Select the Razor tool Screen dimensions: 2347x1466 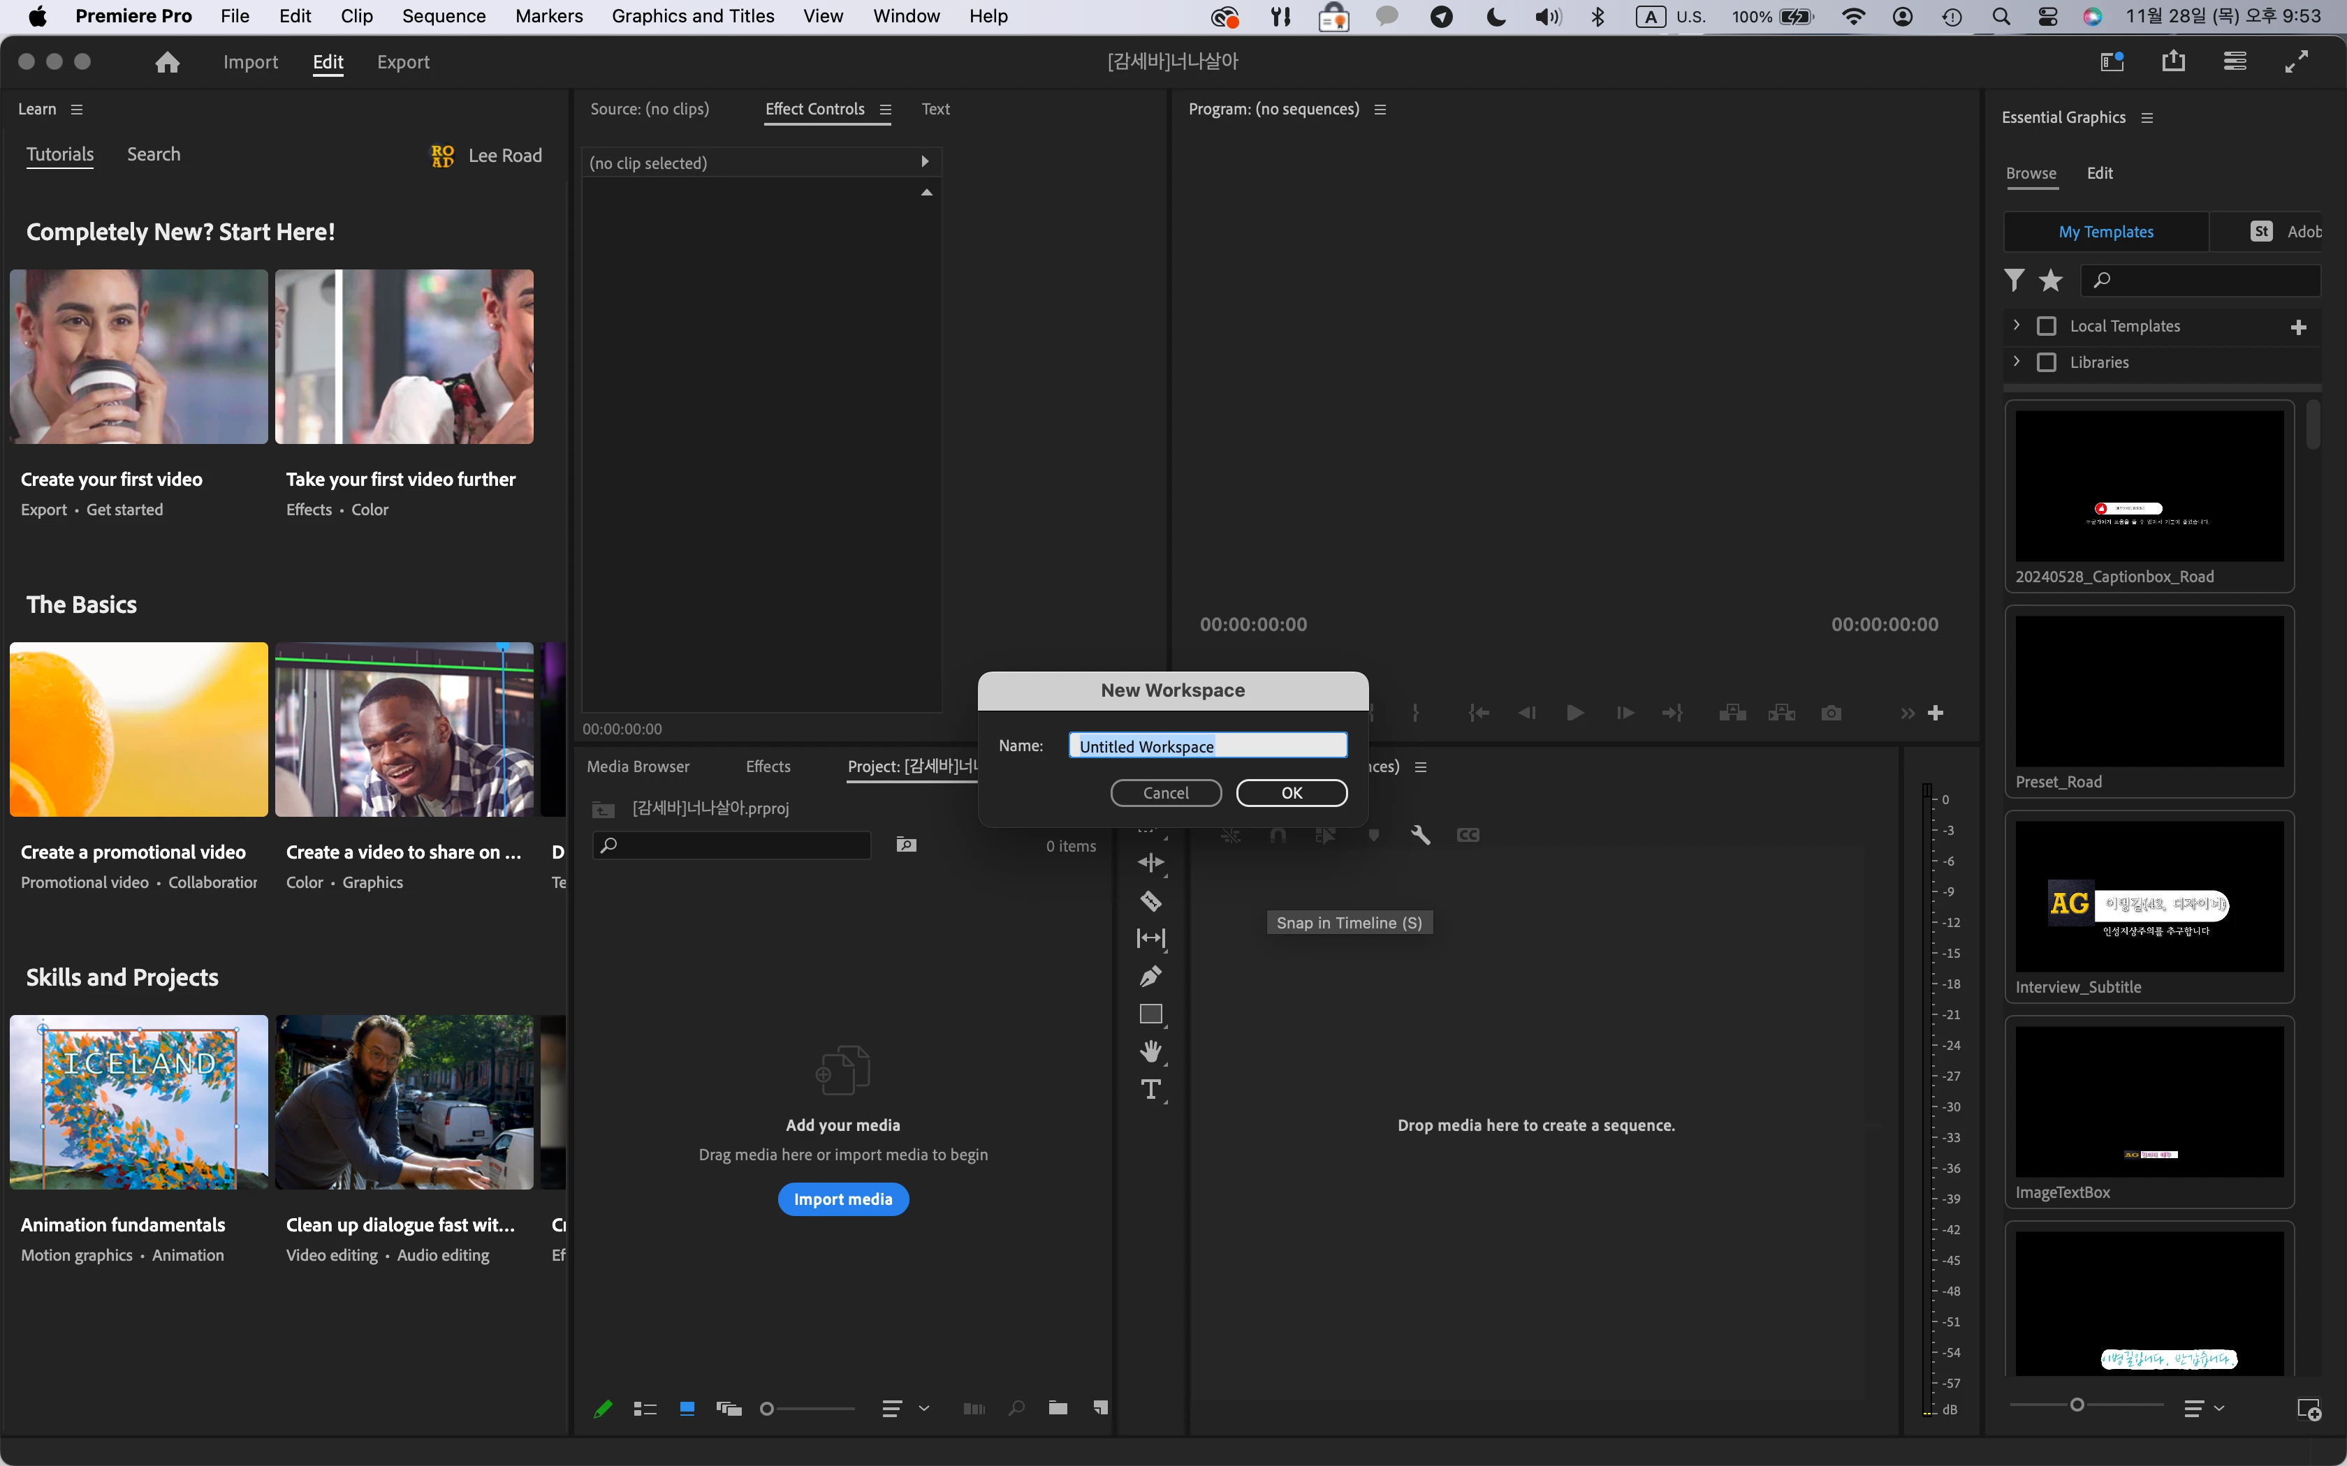pyautogui.click(x=1150, y=901)
